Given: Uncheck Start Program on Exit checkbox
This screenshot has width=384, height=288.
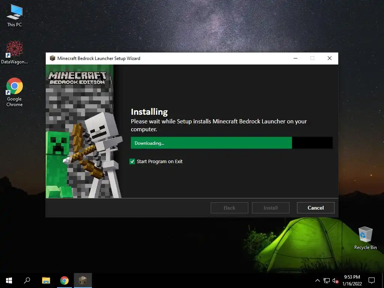Looking at the screenshot, I should point(132,161).
